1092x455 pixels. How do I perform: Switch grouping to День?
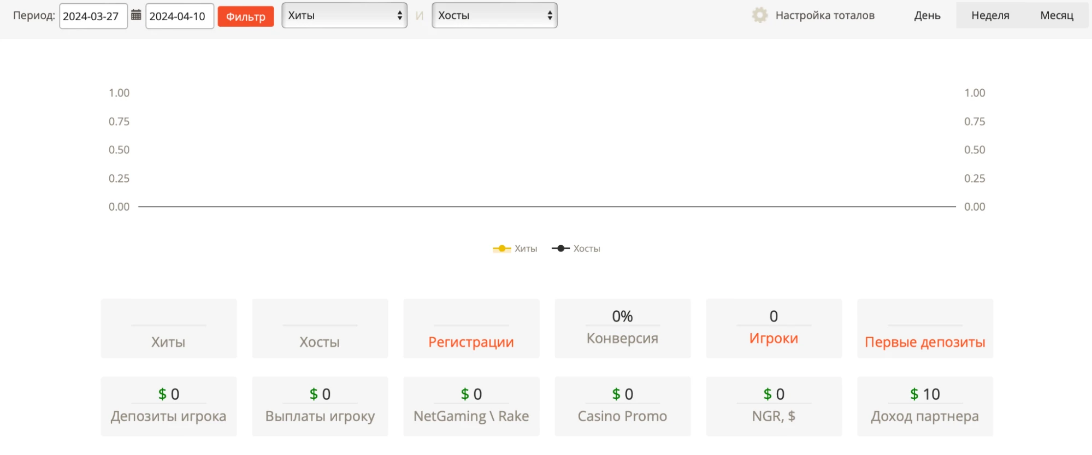point(927,15)
